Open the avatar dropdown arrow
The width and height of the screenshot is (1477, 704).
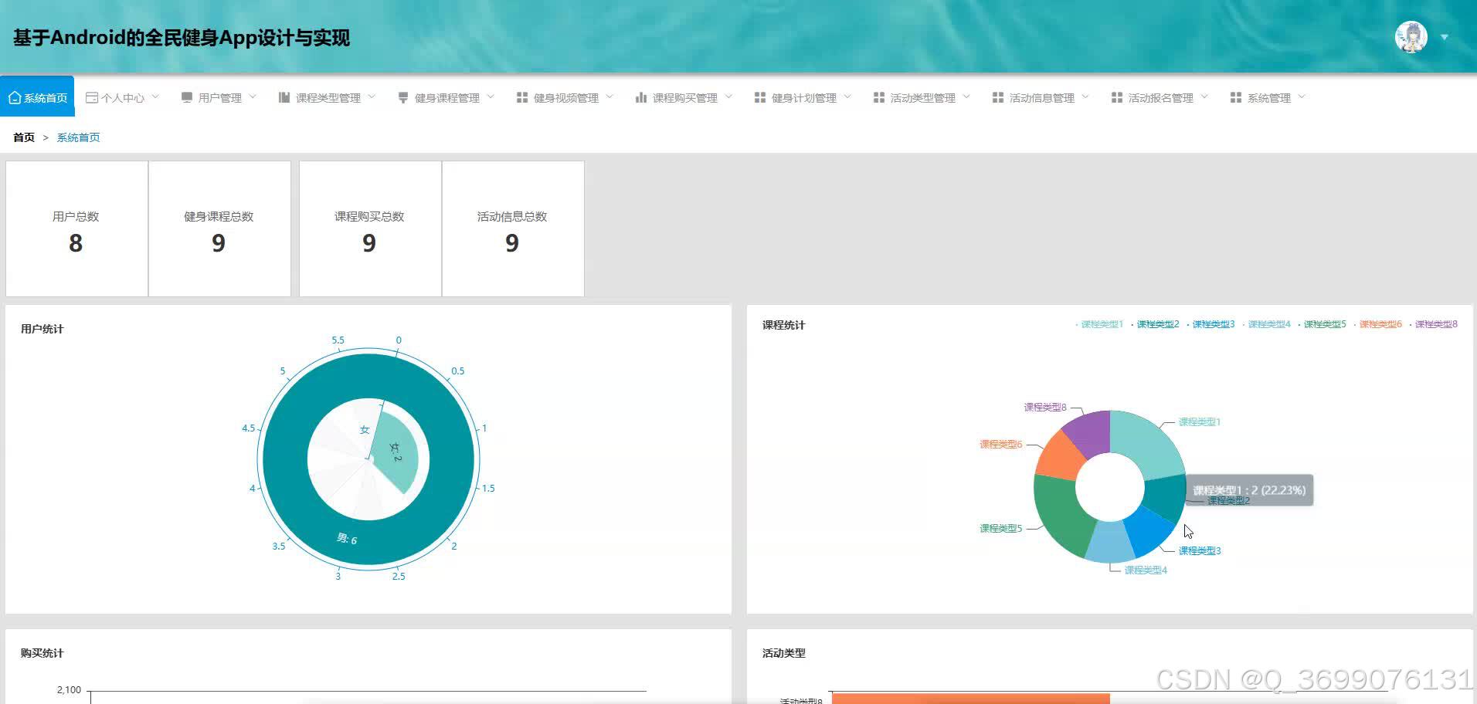pos(1445,37)
